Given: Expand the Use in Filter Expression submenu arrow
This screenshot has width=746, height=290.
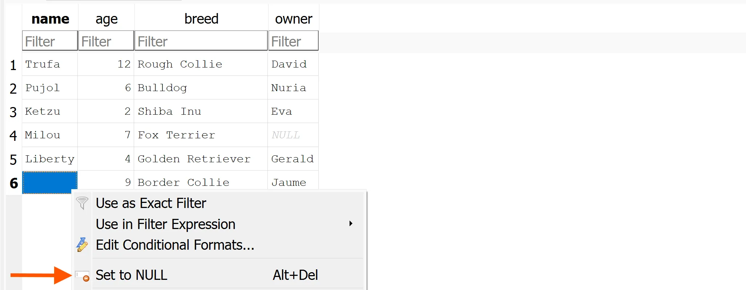Looking at the screenshot, I should 351,224.
